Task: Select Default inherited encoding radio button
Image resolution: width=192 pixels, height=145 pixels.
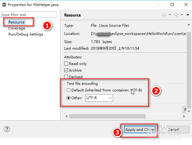Action: point(69,90)
